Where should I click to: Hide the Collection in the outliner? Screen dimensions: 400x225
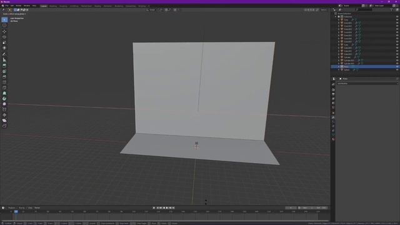pos(397,17)
